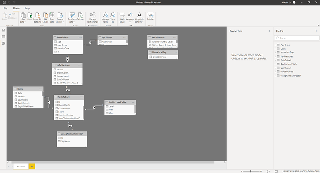The width and height of the screenshot is (320, 173).
Task: Expand Key Measures in Fields pane
Action: (275, 57)
